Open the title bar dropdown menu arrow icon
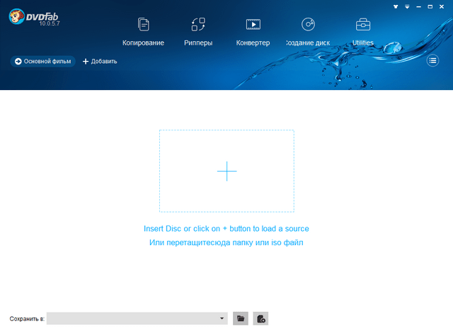Viewport: 453px width, 331px height. (x=407, y=6)
